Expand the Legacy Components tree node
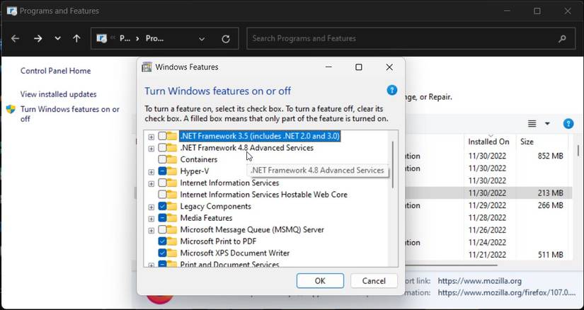 click(151, 207)
